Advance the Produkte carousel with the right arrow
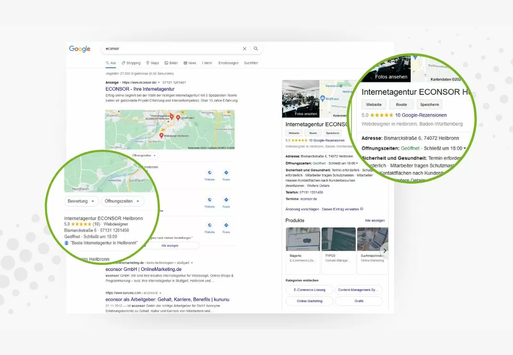This screenshot has height=355, width=513. point(385,250)
